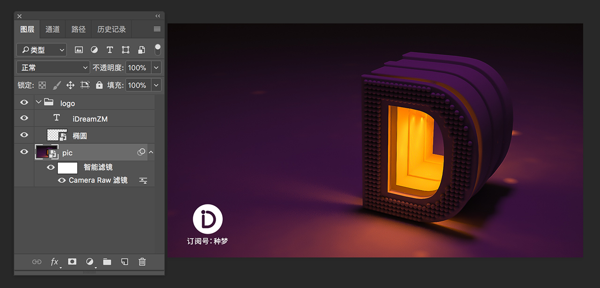Create new fill or adjustment layer
The width and height of the screenshot is (600, 288).
click(x=90, y=262)
